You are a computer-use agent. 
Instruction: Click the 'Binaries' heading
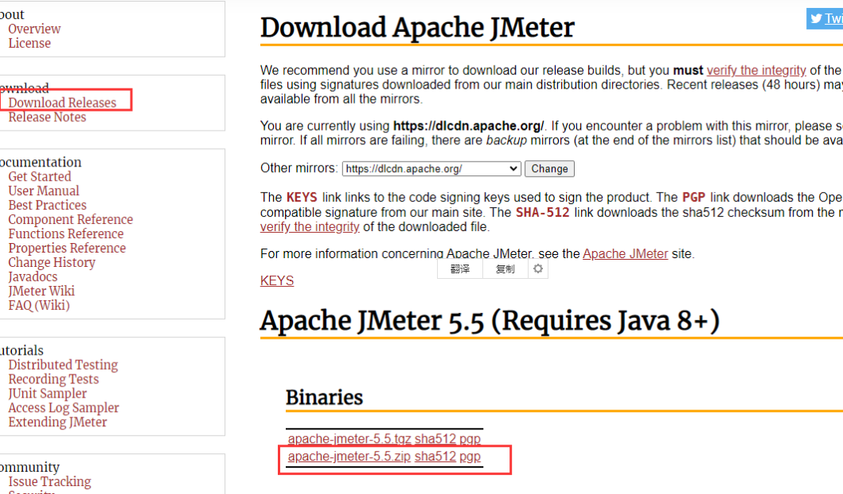[x=324, y=398]
